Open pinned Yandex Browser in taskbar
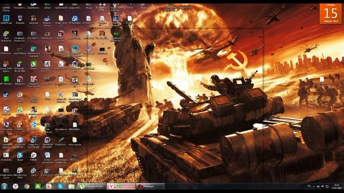 (x=16, y=186)
